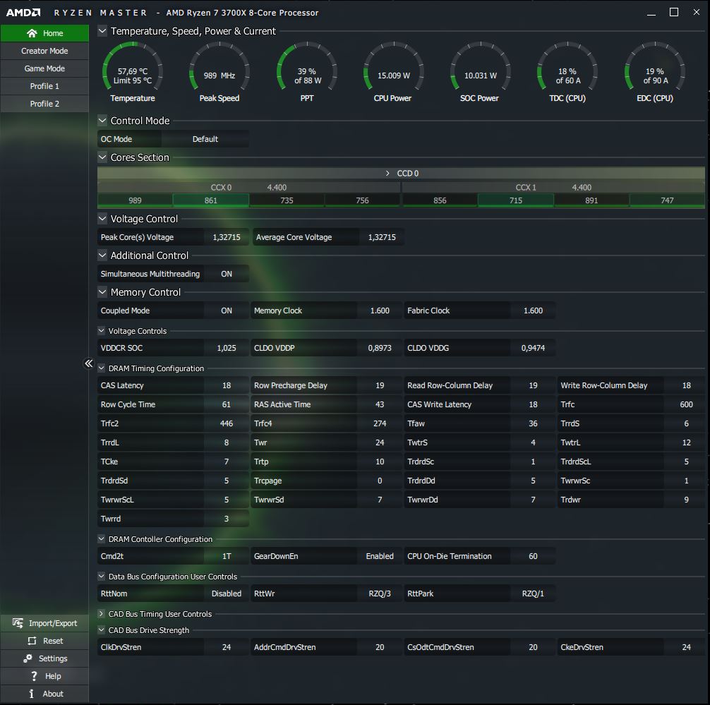Select Profile 2
Screen dimensions: 710x705
[44, 104]
